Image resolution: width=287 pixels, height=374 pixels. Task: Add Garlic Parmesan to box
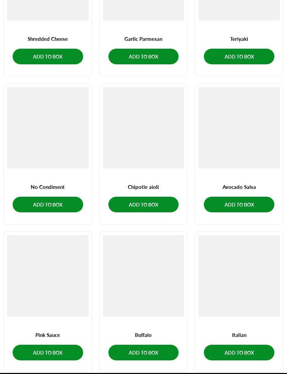tap(143, 56)
